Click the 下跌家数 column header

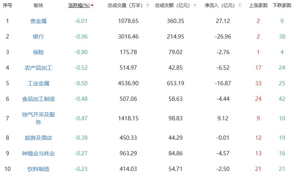pyautogui.click(x=282, y=5)
